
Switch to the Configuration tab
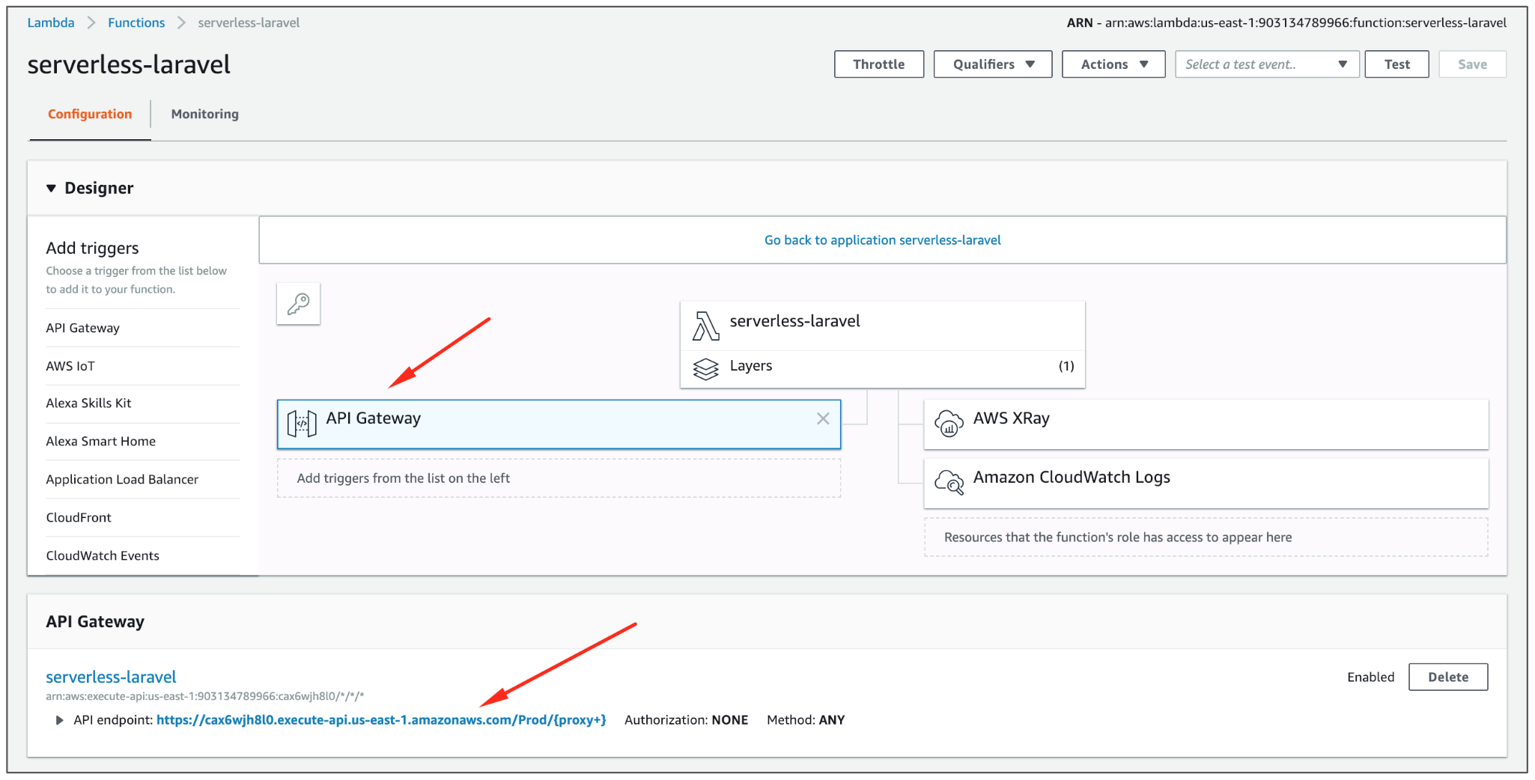click(90, 114)
